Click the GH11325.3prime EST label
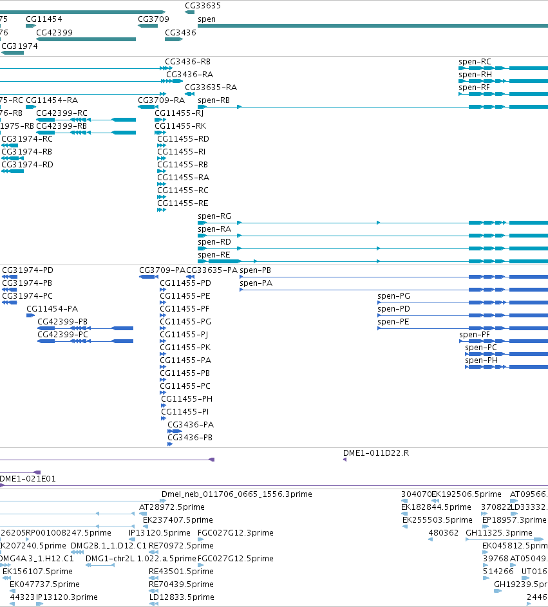Viewport: 548px width, 607px height. click(499, 533)
